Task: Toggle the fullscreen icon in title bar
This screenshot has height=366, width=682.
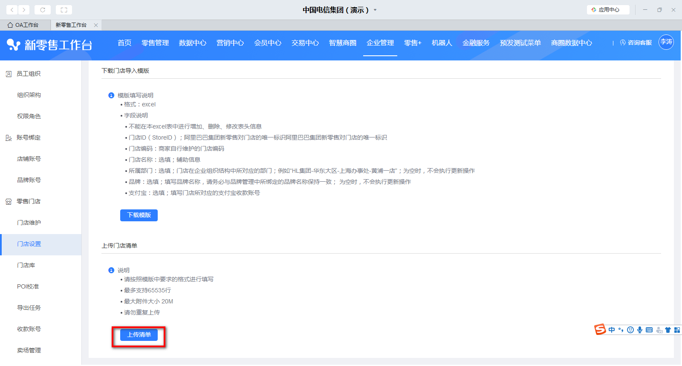Action: click(64, 10)
